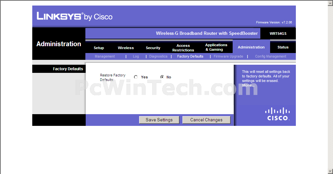Open the Log sub-tab
The image size is (333, 174).
pos(136,56)
